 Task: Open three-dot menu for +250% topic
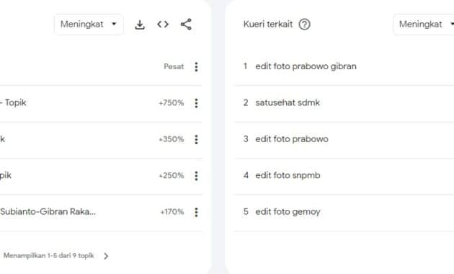196,175
